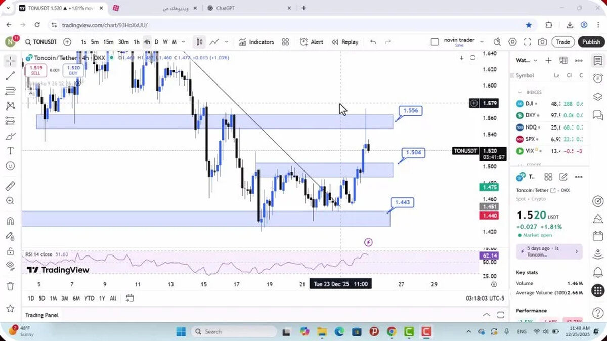Expand the watchlist name dropdown
Screen dimensions: 607x341
pyautogui.click(x=535, y=61)
